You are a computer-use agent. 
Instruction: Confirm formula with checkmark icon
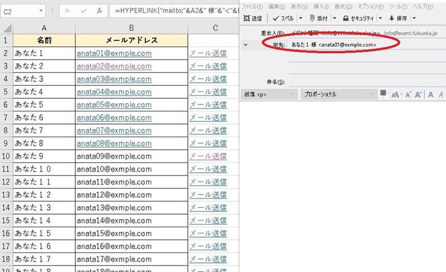click(83, 11)
